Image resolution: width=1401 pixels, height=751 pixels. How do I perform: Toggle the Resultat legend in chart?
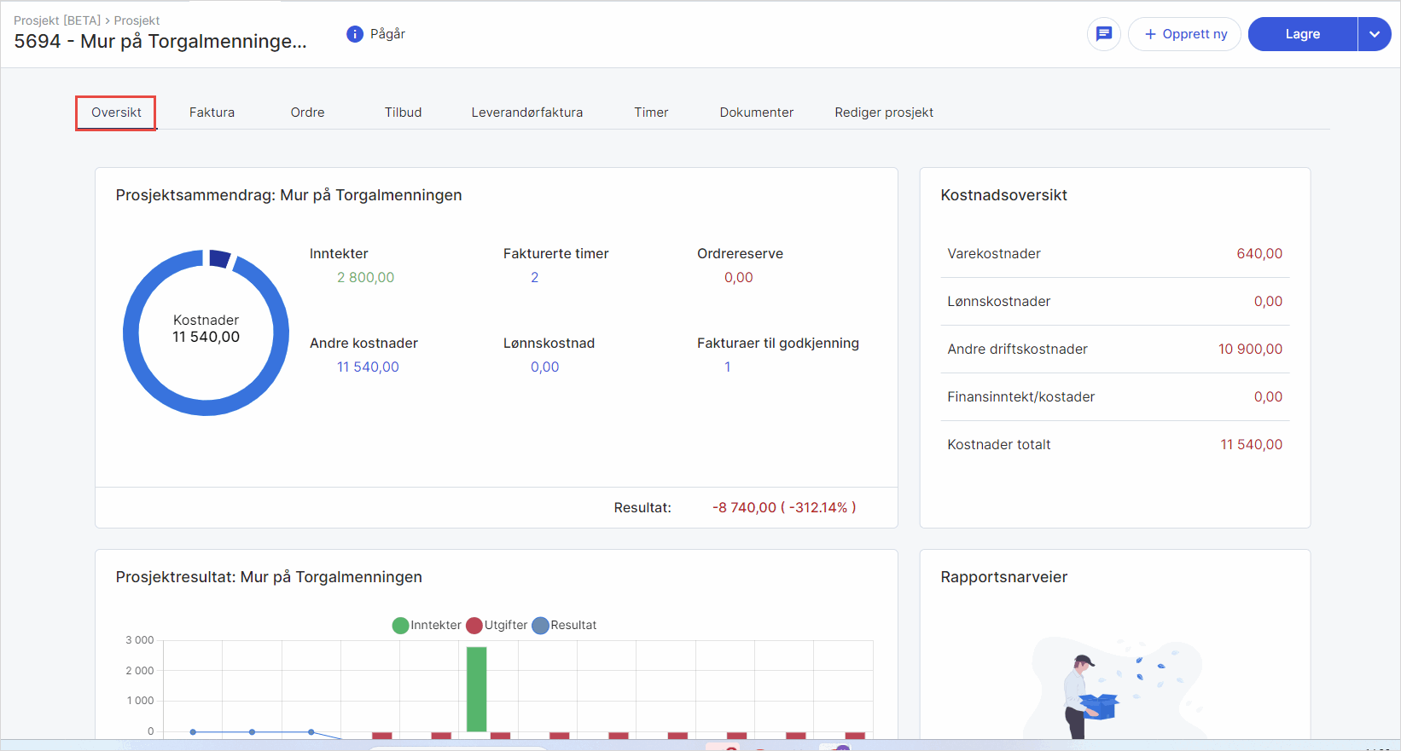(564, 626)
